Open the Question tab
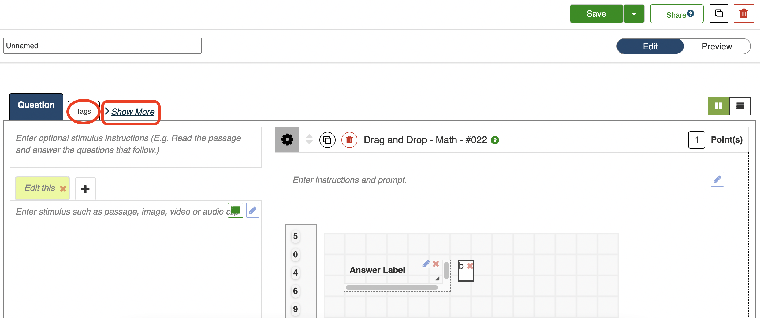The width and height of the screenshot is (760, 318). [36, 105]
